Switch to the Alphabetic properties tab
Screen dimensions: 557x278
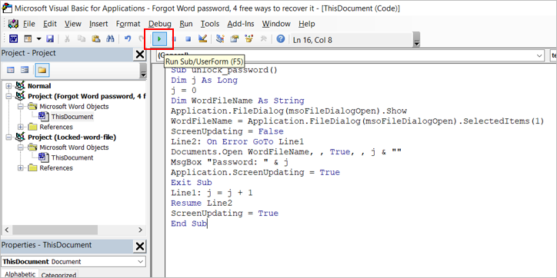click(20, 274)
